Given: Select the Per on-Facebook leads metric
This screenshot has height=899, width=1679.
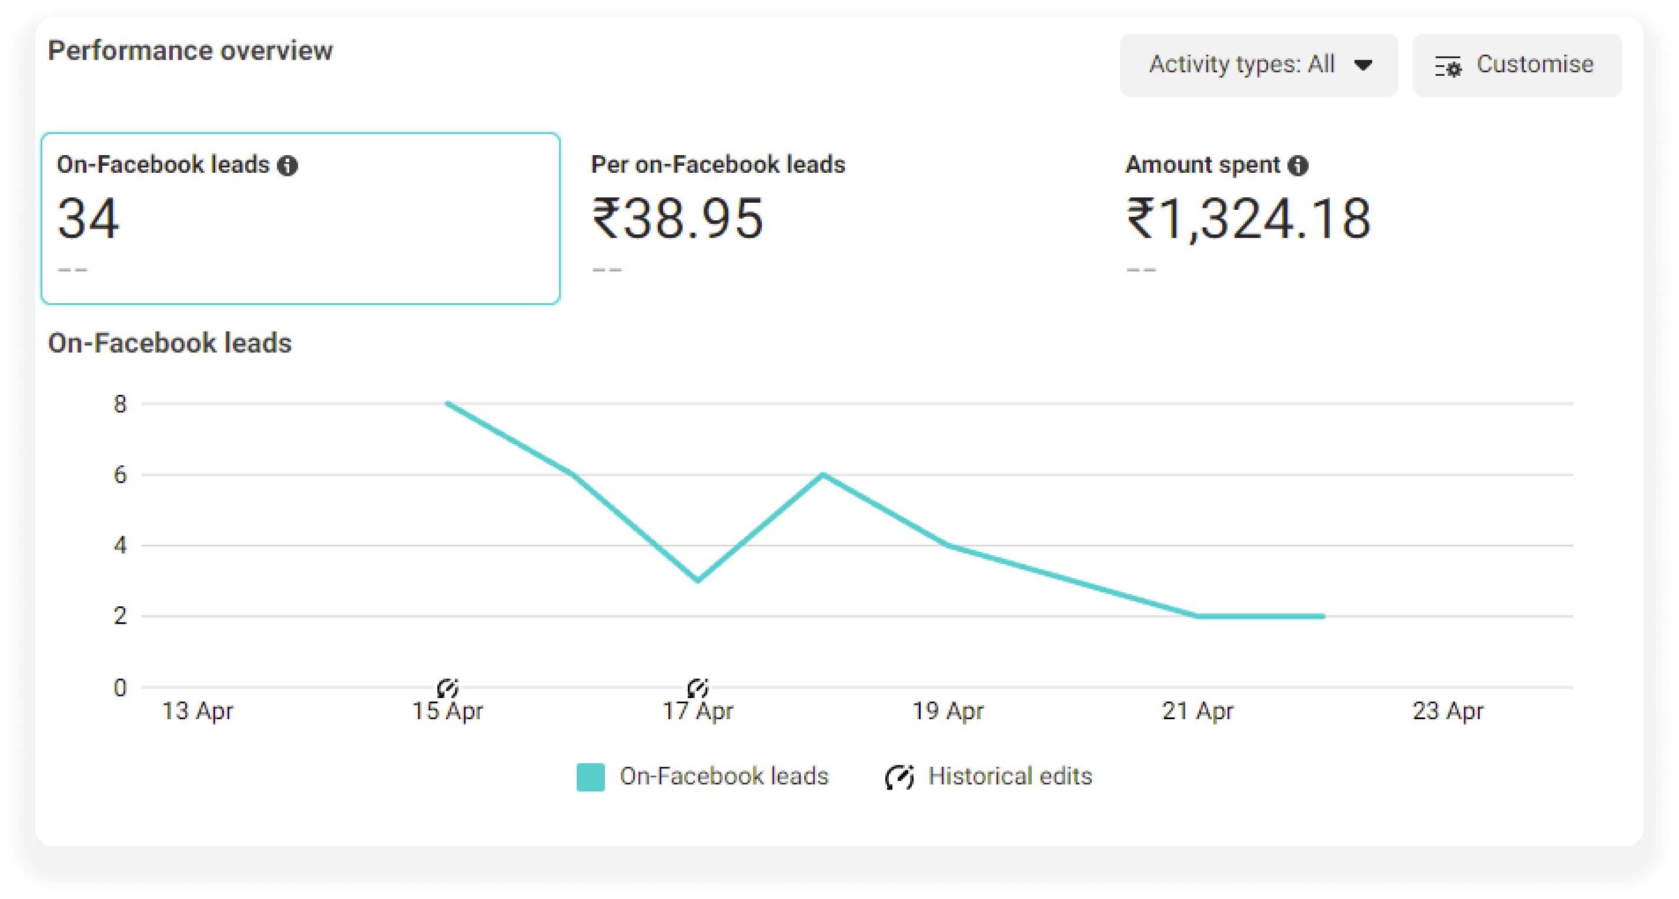Looking at the screenshot, I should [x=834, y=218].
